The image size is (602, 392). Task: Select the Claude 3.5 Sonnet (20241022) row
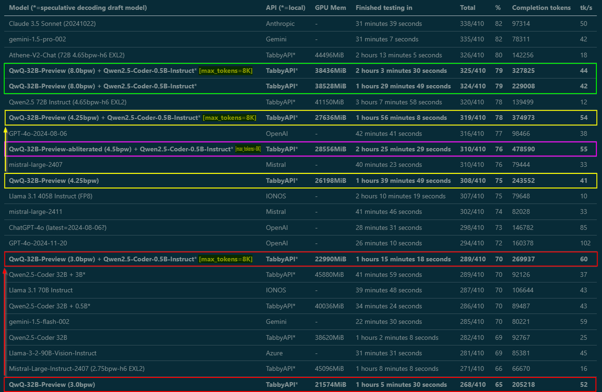[x=301, y=24]
